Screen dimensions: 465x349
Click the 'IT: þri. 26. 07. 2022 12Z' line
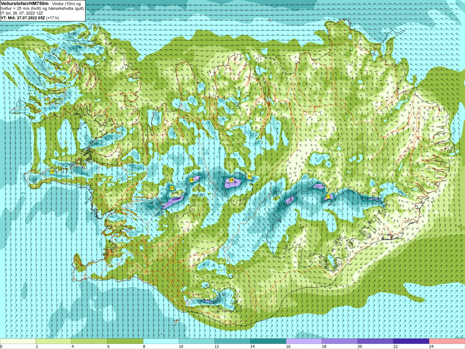pos(22,13)
